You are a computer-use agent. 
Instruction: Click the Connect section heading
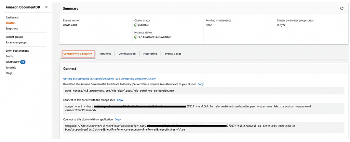pyautogui.click(x=70, y=69)
